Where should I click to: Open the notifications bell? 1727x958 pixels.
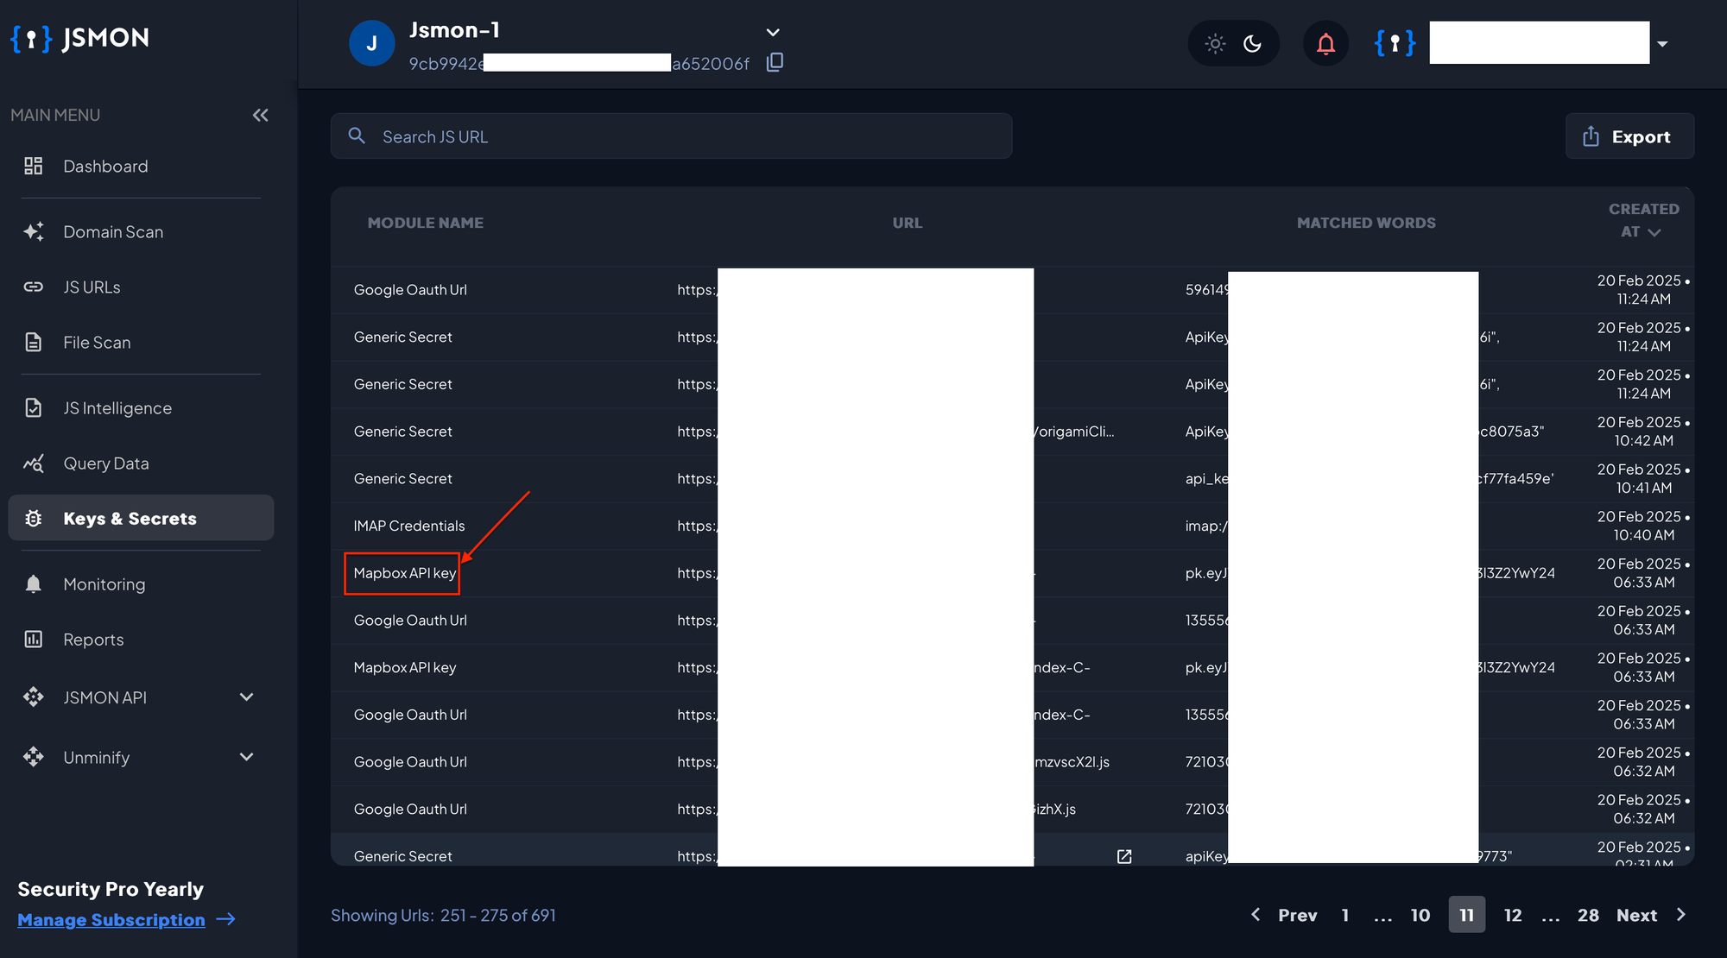pos(1325,43)
